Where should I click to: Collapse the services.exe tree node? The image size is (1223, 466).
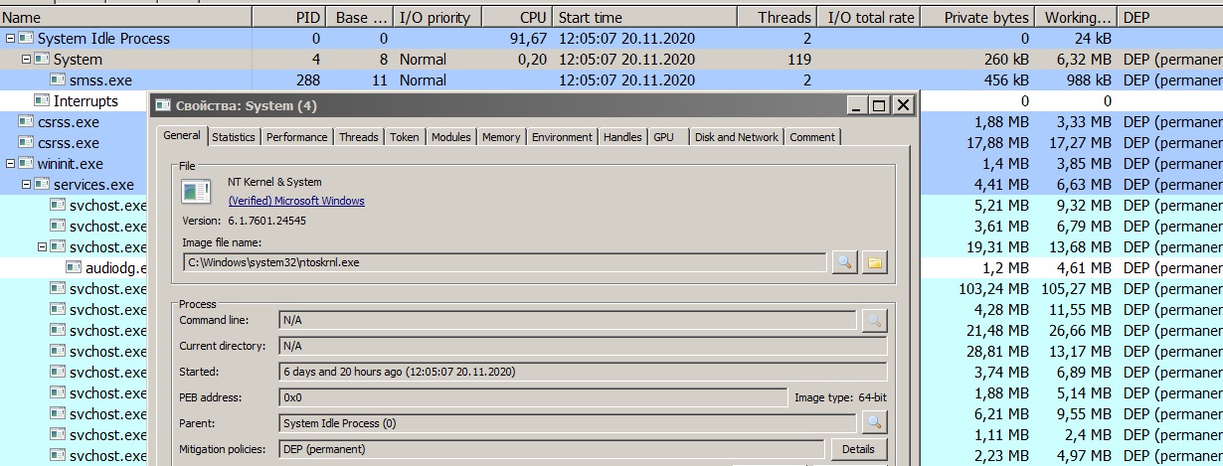click(26, 185)
